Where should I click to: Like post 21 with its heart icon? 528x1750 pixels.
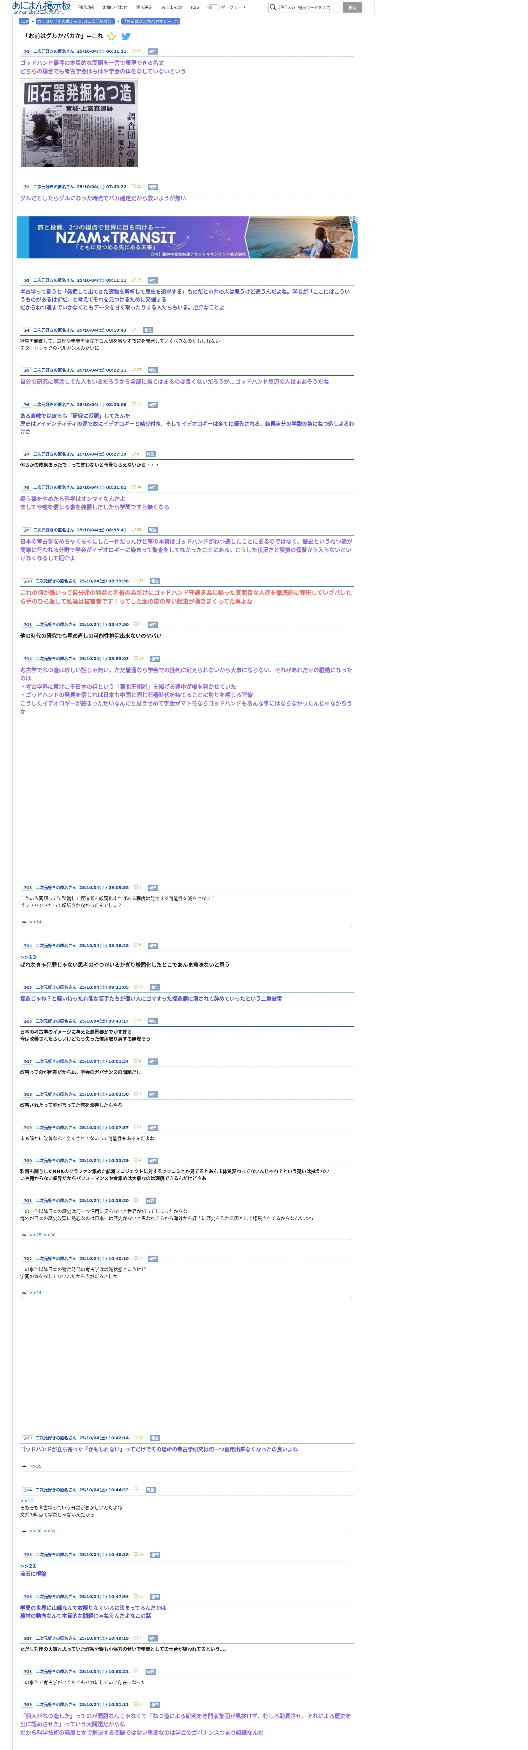click(136, 1200)
